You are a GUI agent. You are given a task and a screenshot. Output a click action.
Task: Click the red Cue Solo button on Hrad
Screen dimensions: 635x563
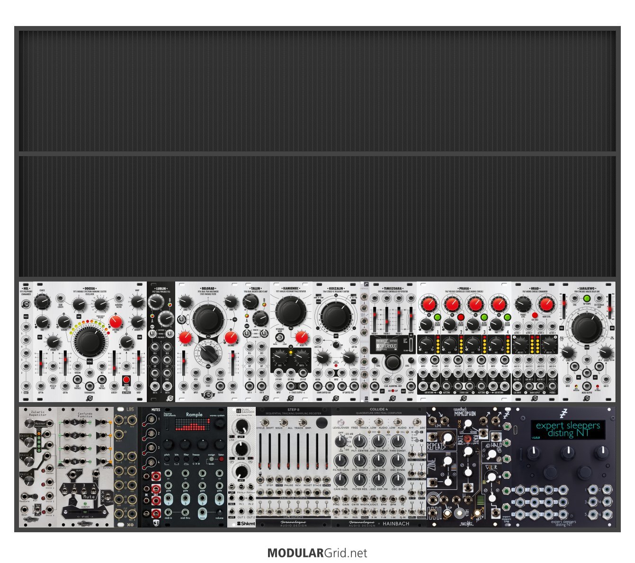tap(535, 316)
